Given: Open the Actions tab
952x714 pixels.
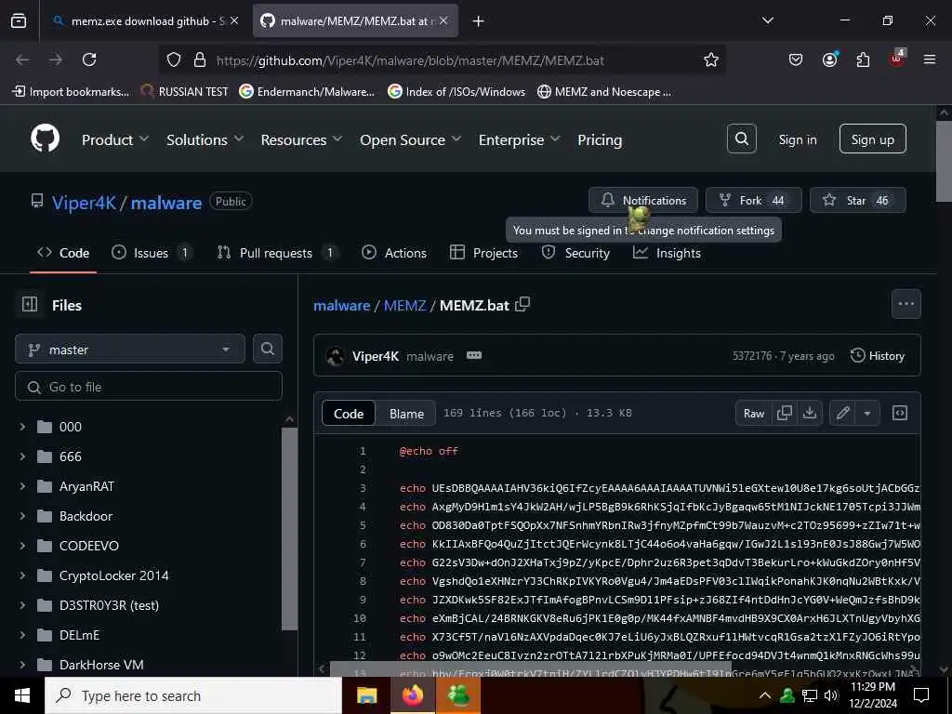Looking at the screenshot, I should [394, 253].
